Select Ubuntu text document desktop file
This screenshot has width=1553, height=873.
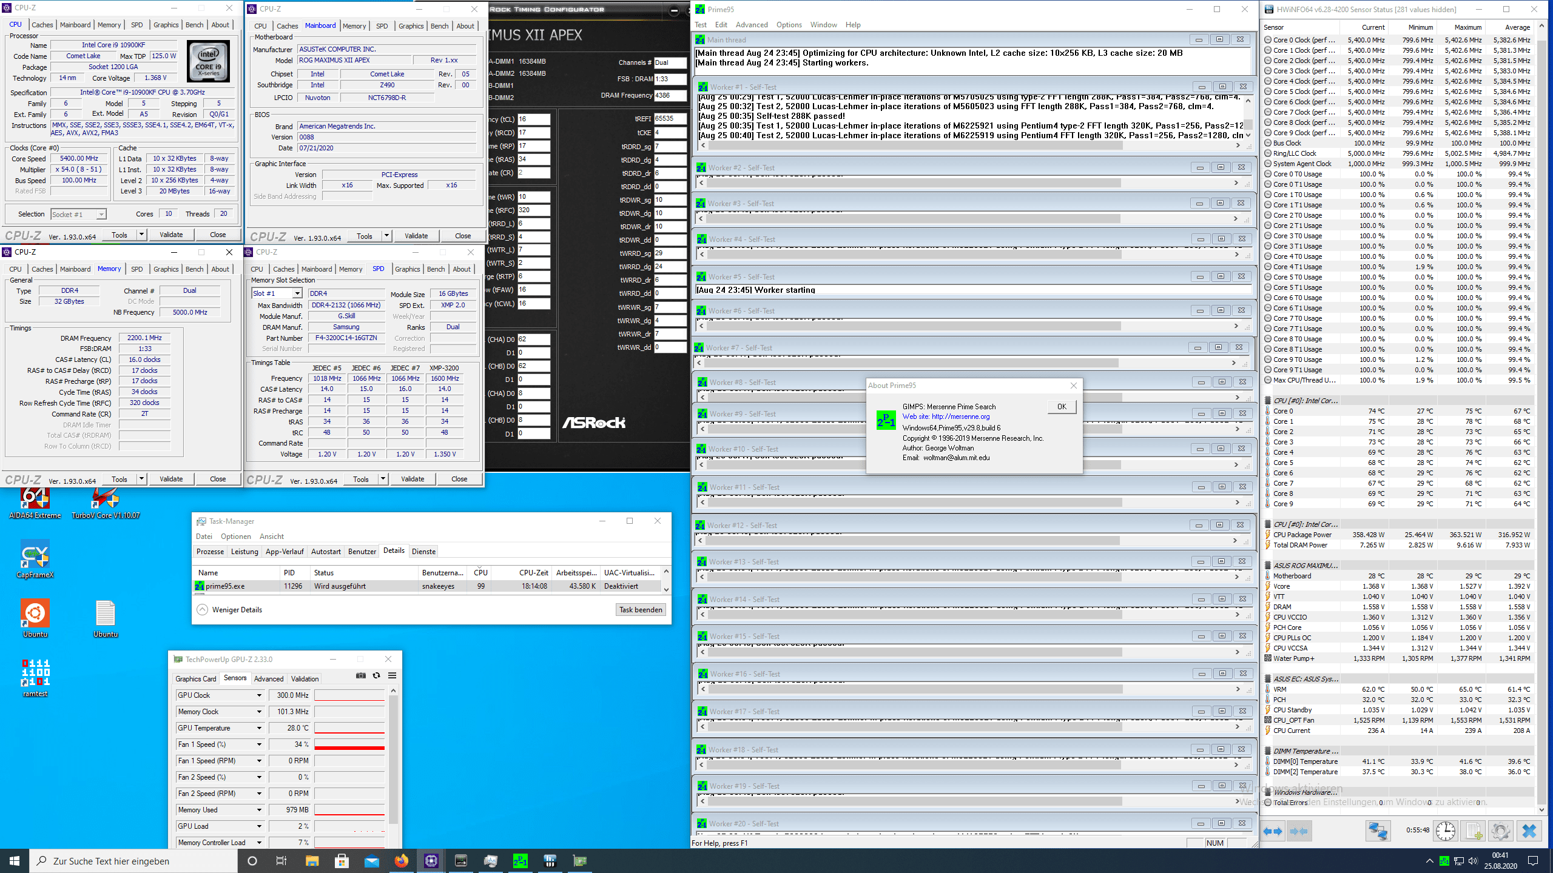106,618
